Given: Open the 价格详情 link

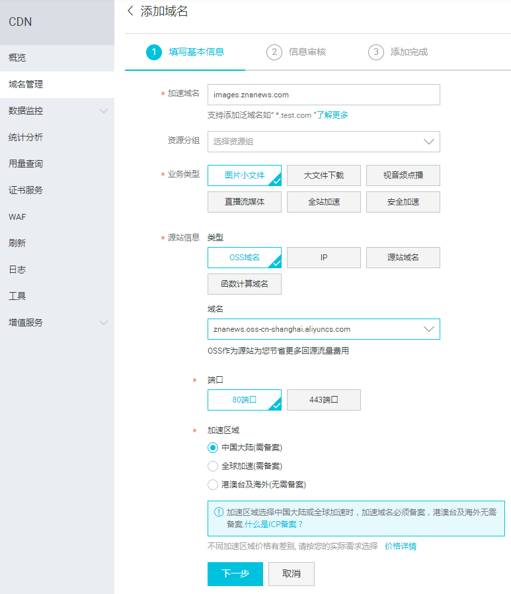Looking at the screenshot, I should (x=401, y=546).
